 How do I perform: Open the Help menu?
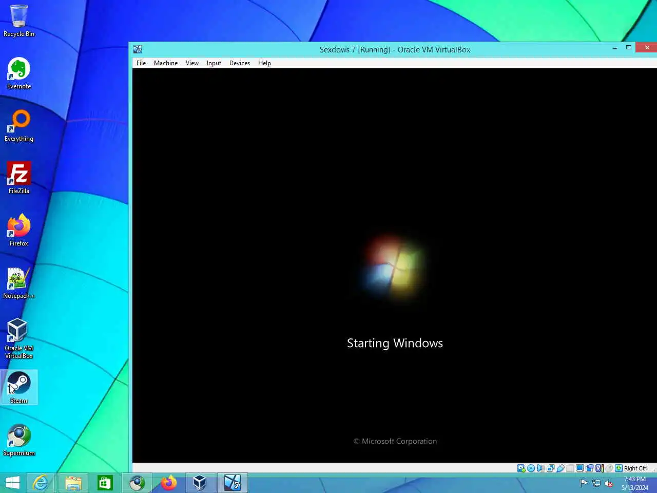pyautogui.click(x=264, y=63)
